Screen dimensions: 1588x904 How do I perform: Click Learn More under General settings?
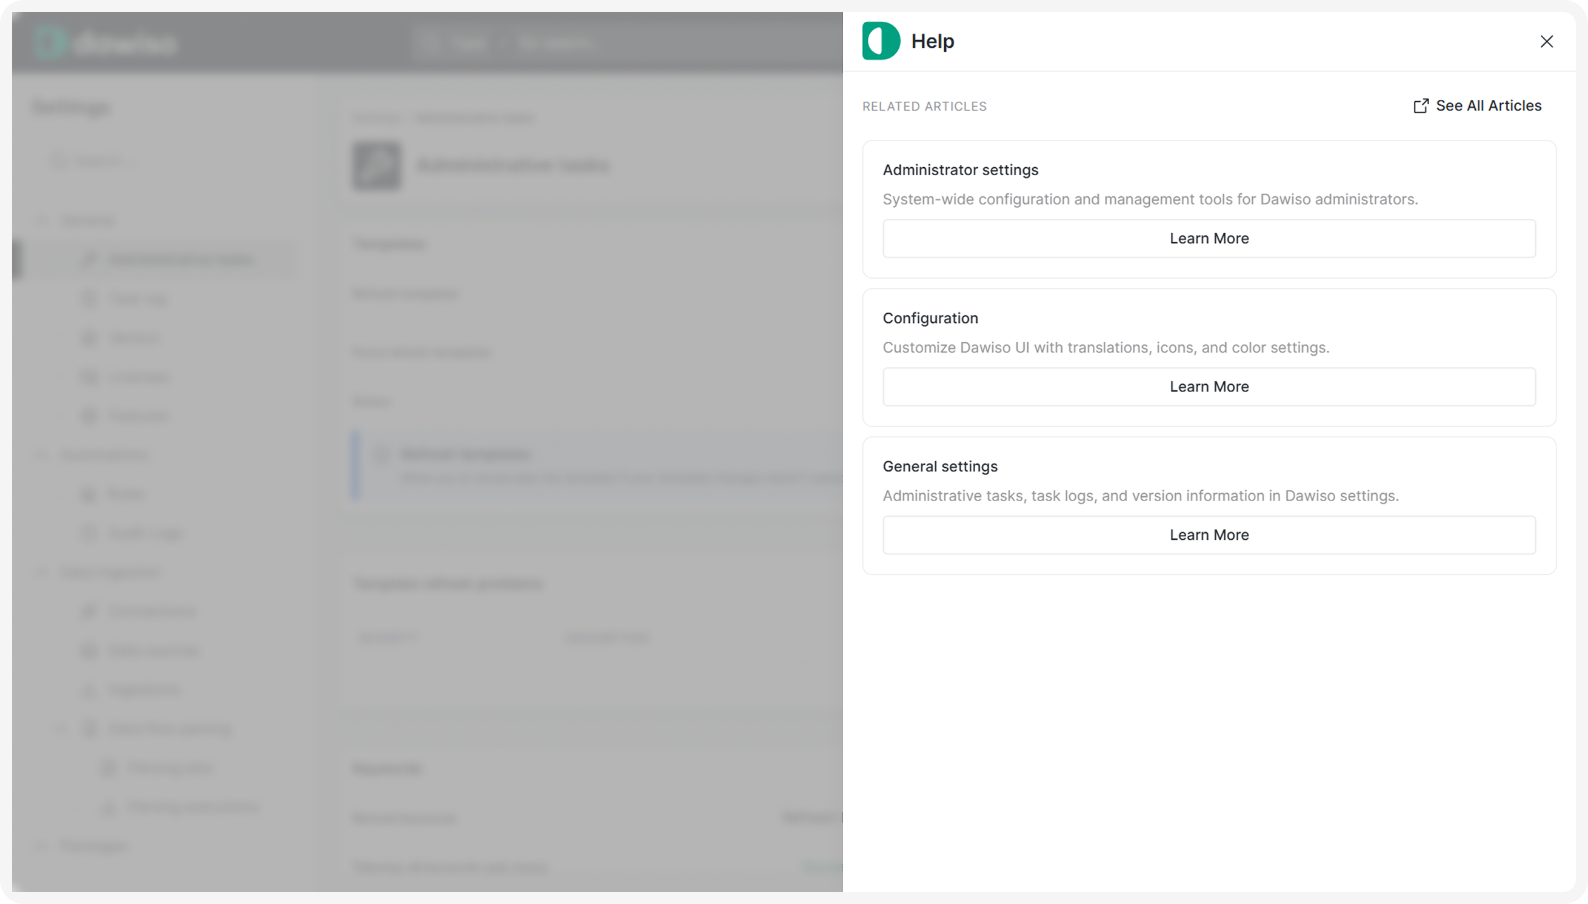[1209, 535]
